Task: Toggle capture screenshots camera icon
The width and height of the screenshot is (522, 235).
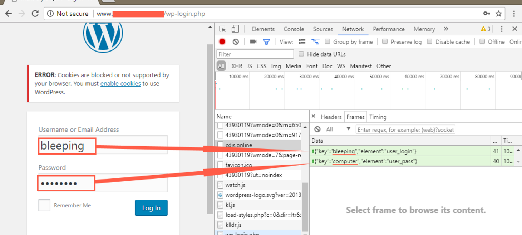Action: point(253,41)
